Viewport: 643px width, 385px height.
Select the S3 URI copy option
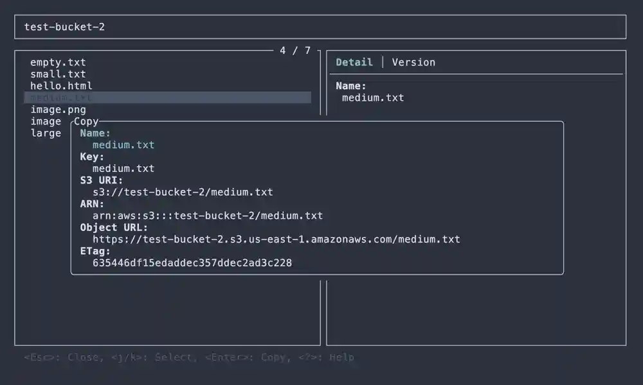183,193
